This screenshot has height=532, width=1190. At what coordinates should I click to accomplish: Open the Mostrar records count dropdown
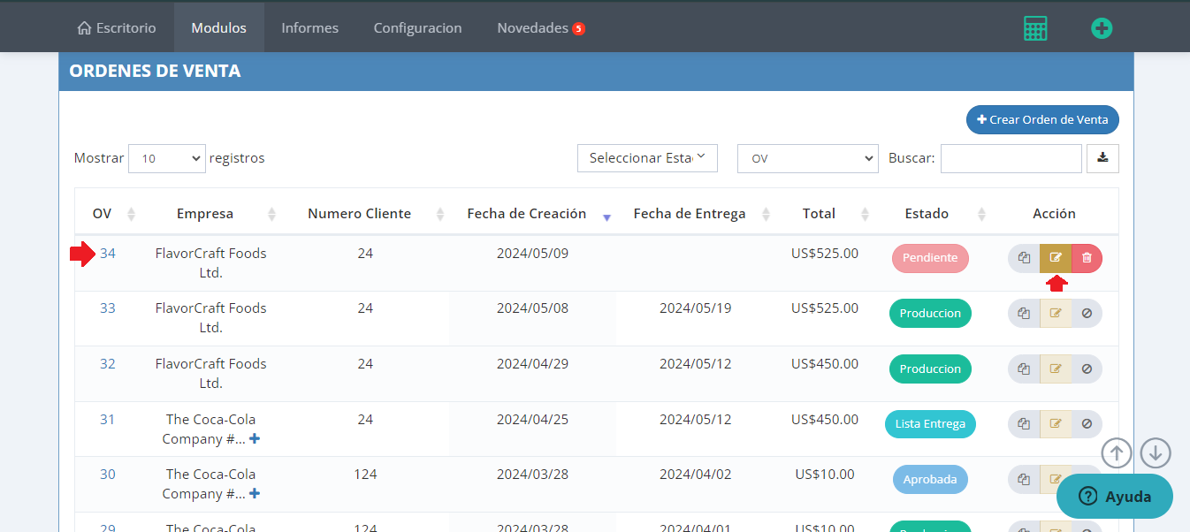(166, 159)
